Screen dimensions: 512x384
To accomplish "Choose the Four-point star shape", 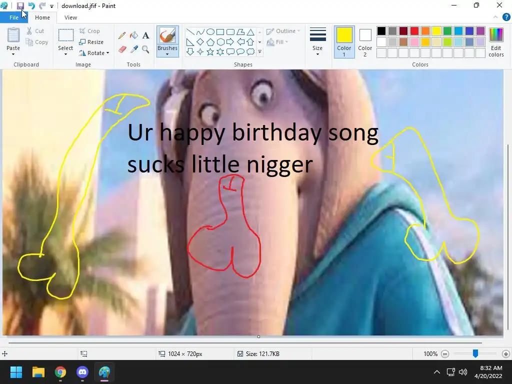I will 200,52.
